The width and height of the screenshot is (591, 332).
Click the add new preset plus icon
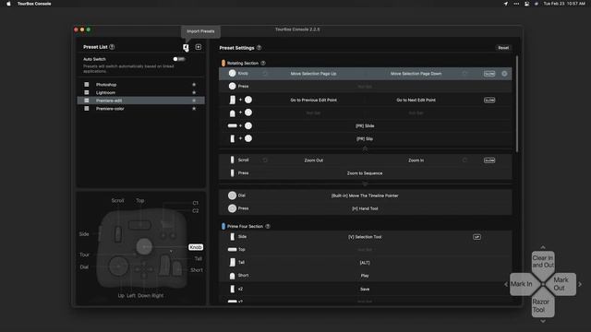coord(199,47)
